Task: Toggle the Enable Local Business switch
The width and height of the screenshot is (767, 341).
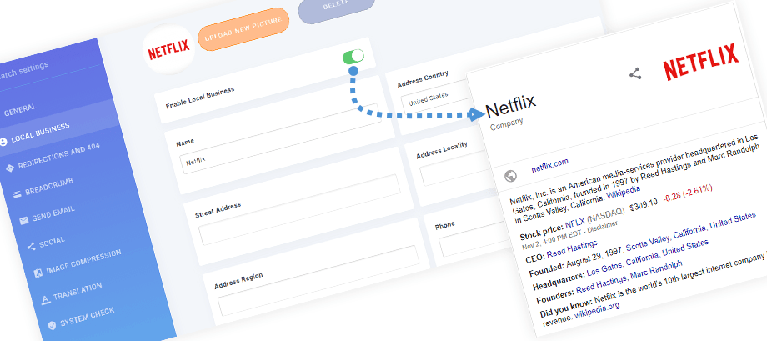Action: pos(353,56)
